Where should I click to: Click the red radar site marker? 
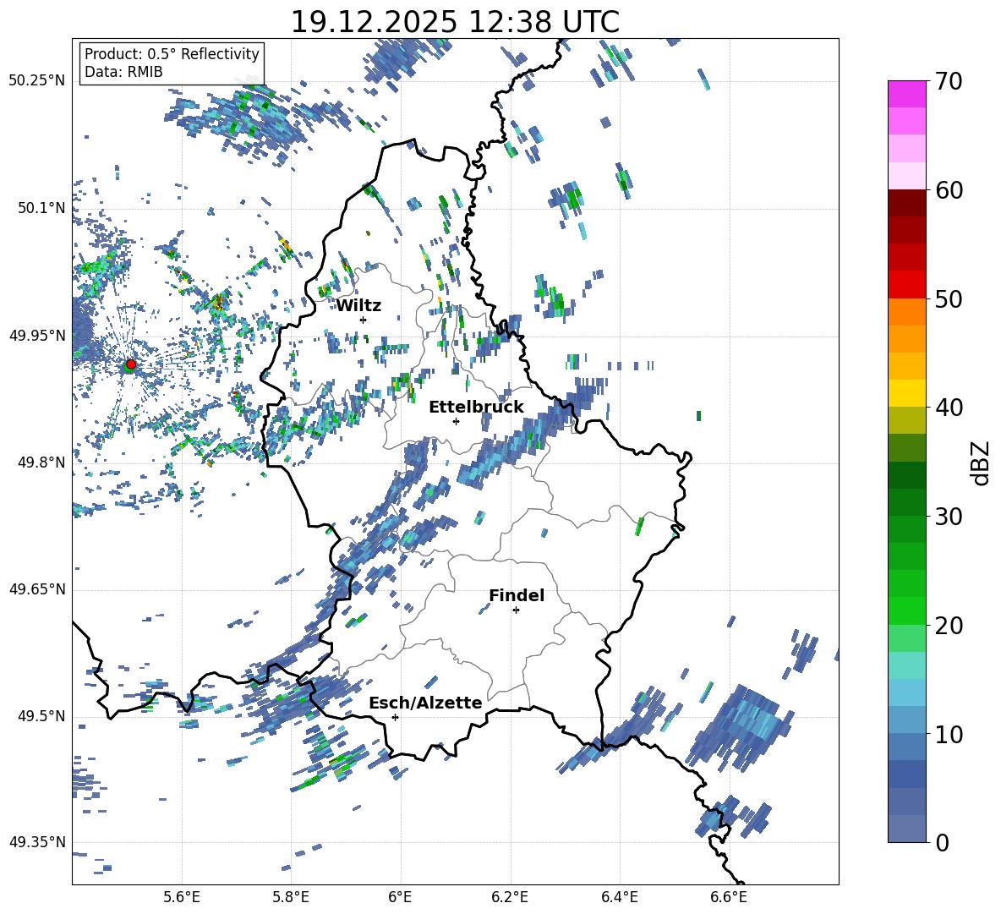(x=131, y=364)
